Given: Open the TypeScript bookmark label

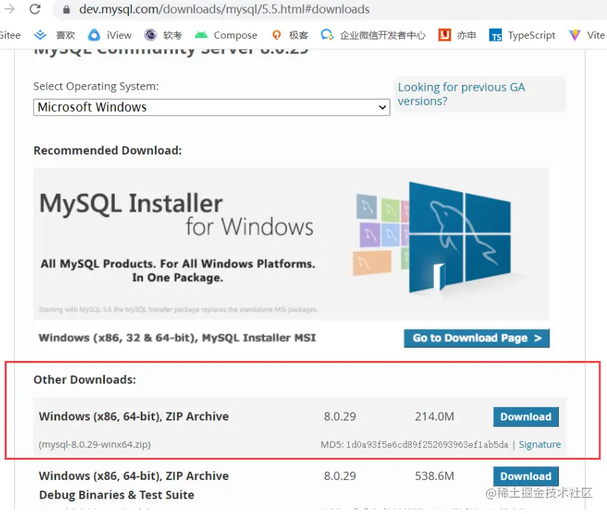Looking at the screenshot, I should [531, 35].
